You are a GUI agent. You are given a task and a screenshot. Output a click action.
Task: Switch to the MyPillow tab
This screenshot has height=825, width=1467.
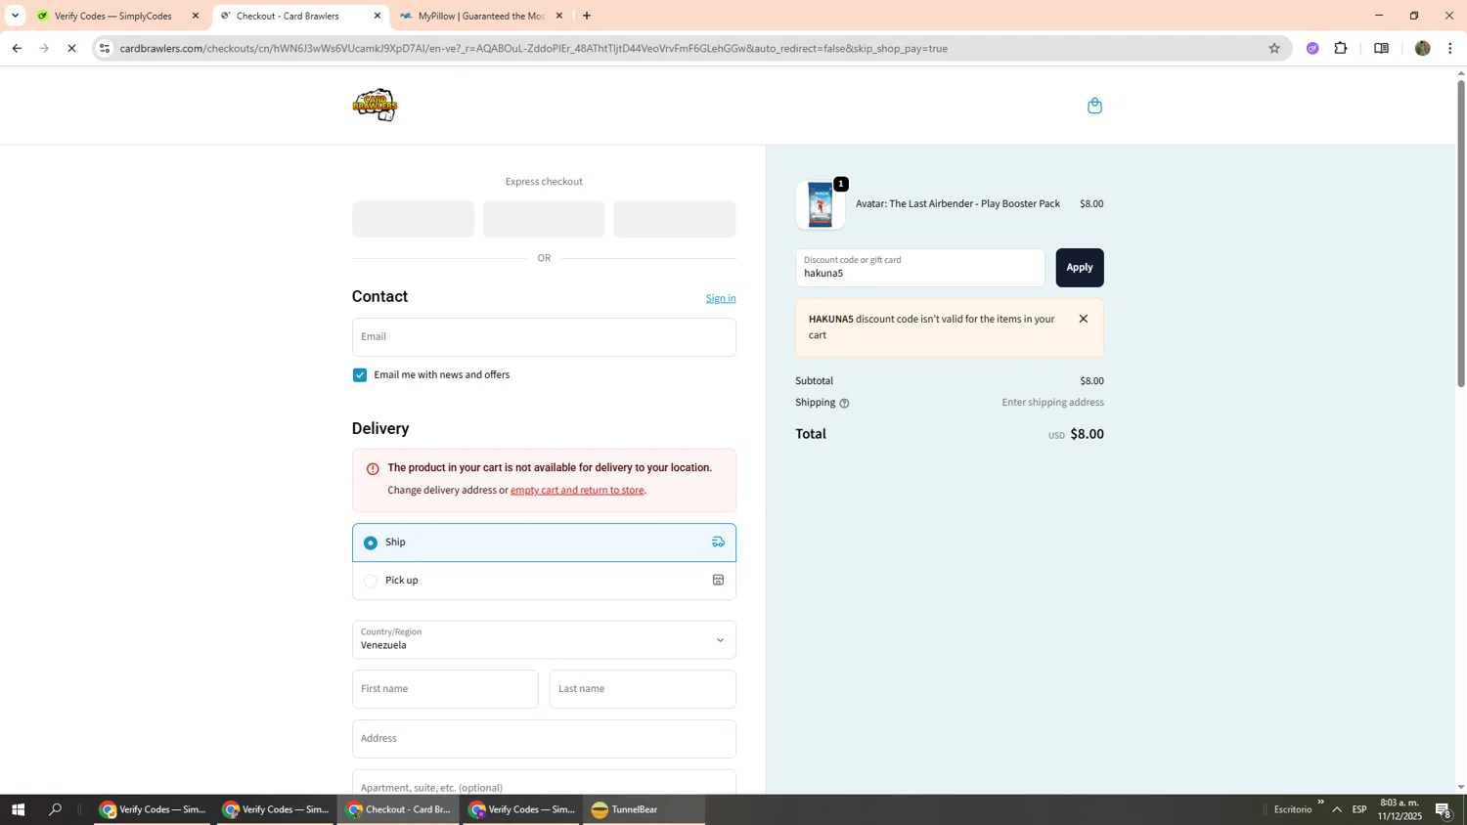pyautogui.click(x=479, y=16)
